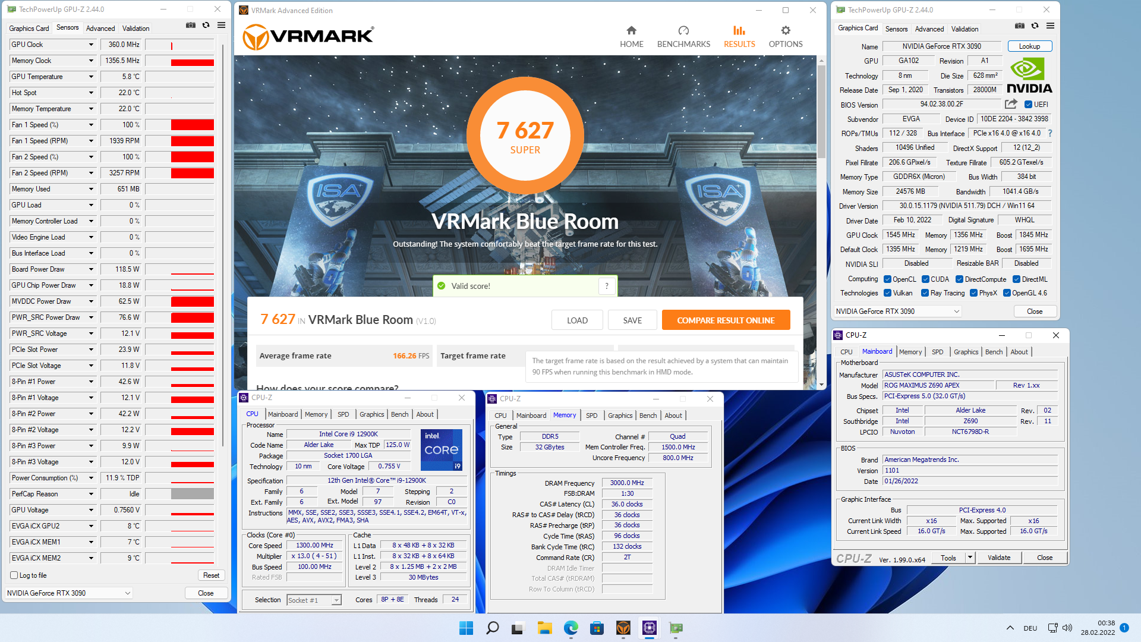Click screenshot camera icon in left GPU-Z
This screenshot has width=1141, height=642.
click(191, 26)
